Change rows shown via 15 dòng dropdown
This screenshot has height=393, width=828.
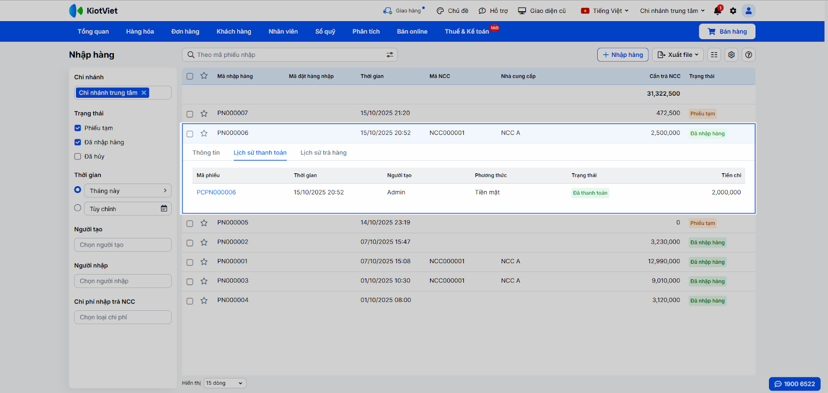click(x=225, y=383)
